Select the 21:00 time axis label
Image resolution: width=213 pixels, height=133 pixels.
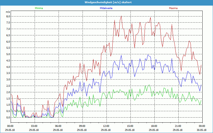click(x=178, y=126)
